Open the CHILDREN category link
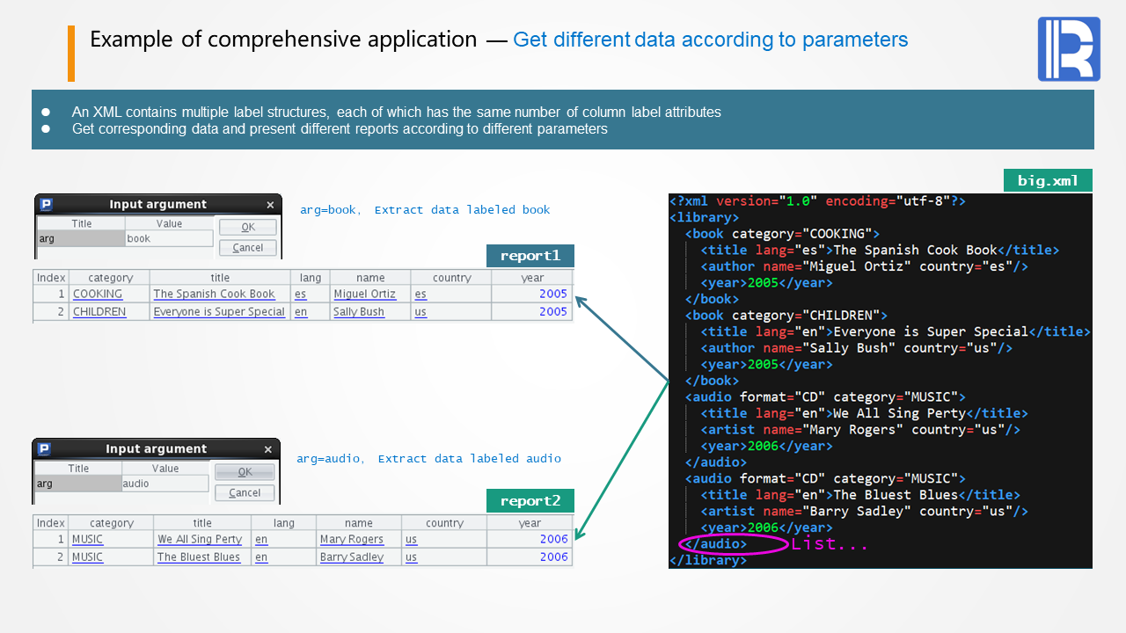 point(99,312)
